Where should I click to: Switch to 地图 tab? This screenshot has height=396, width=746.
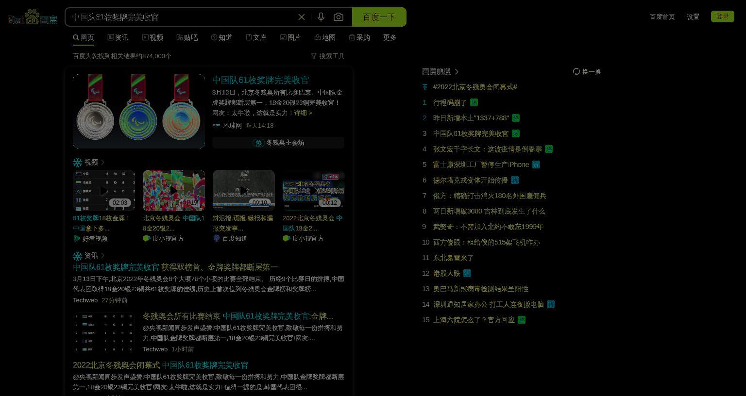tap(325, 37)
